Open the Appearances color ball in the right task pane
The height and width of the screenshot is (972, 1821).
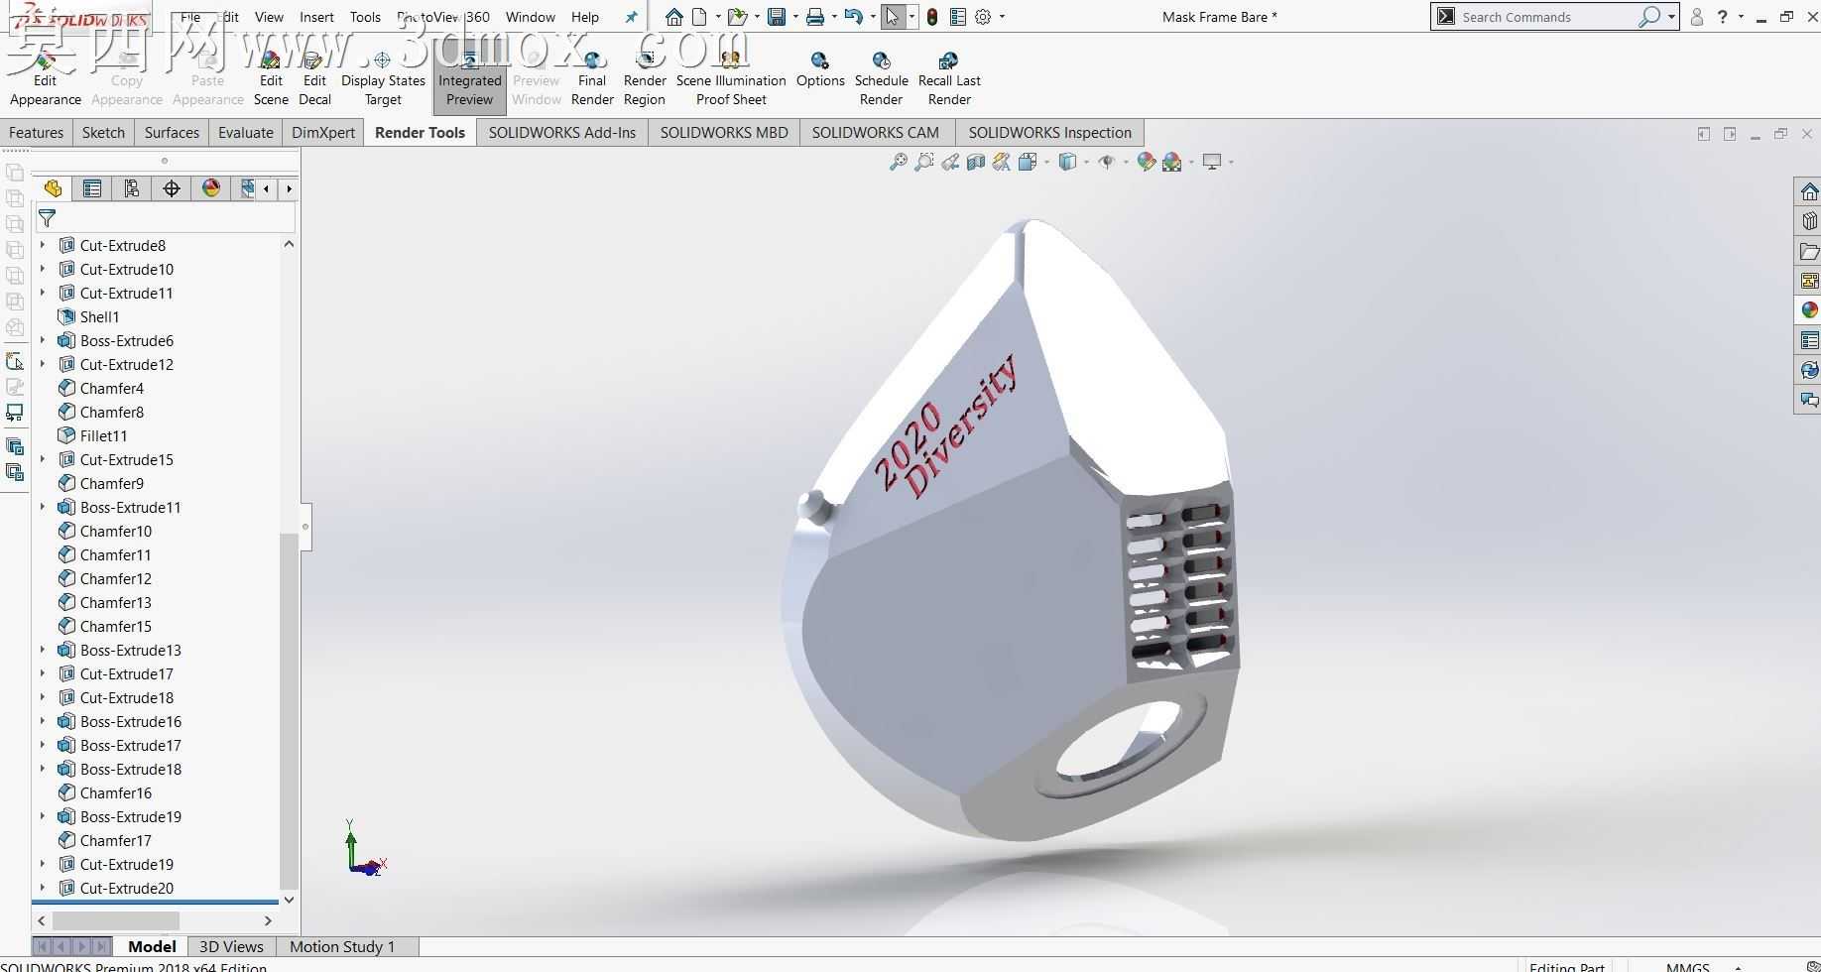(1809, 310)
